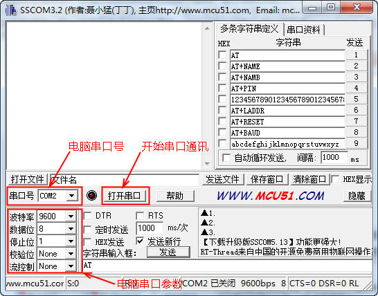Enable the RTS checkbox
This screenshot has height=296, width=378.
(x=140, y=216)
